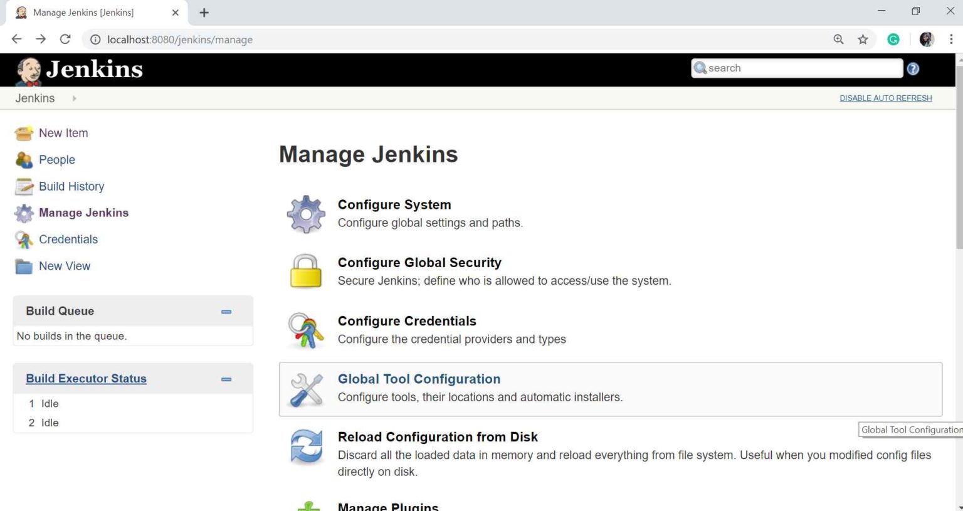
Task: Click the Global Tool Configuration wrench icon
Action: (x=305, y=387)
